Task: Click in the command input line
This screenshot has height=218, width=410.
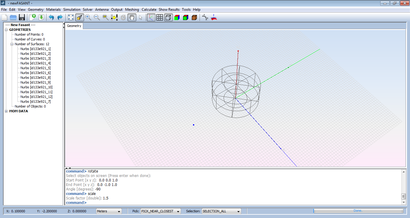Action: pos(210,203)
